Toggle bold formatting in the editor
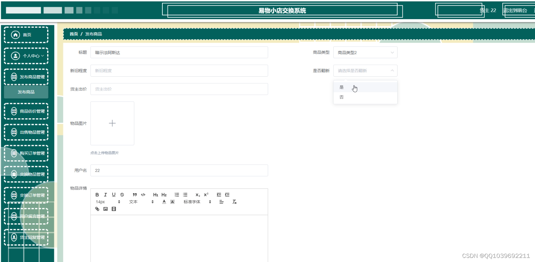Viewport: 535px width, 262px height. point(97,195)
